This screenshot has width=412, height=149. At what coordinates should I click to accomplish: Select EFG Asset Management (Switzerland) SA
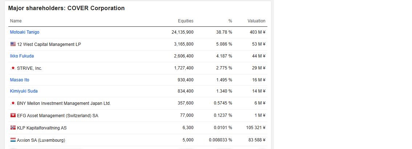pyautogui.click(x=57, y=115)
